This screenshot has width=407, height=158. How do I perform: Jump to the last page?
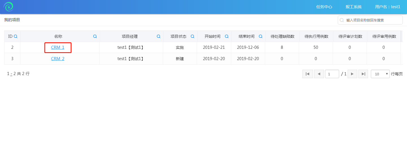363,74
